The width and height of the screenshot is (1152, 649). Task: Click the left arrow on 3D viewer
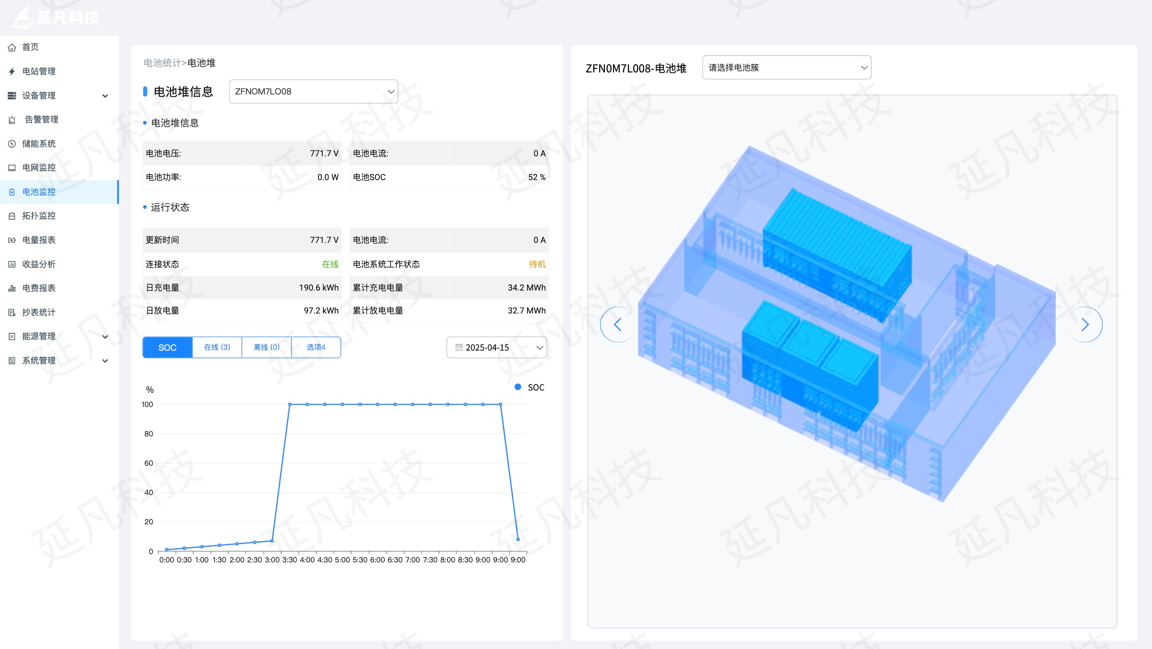point(618,324)
